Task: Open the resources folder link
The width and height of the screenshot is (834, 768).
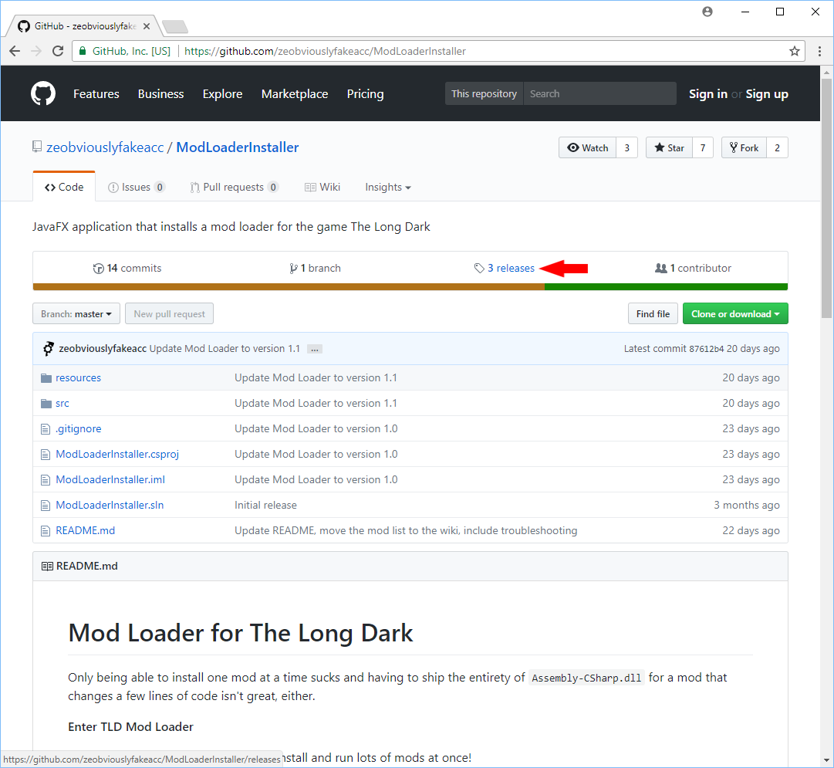Action: click(78, 378)
